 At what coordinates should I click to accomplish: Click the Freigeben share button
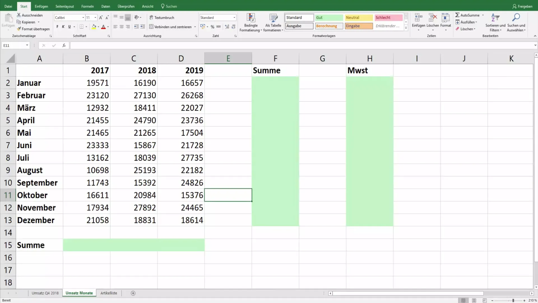point(522,6)
